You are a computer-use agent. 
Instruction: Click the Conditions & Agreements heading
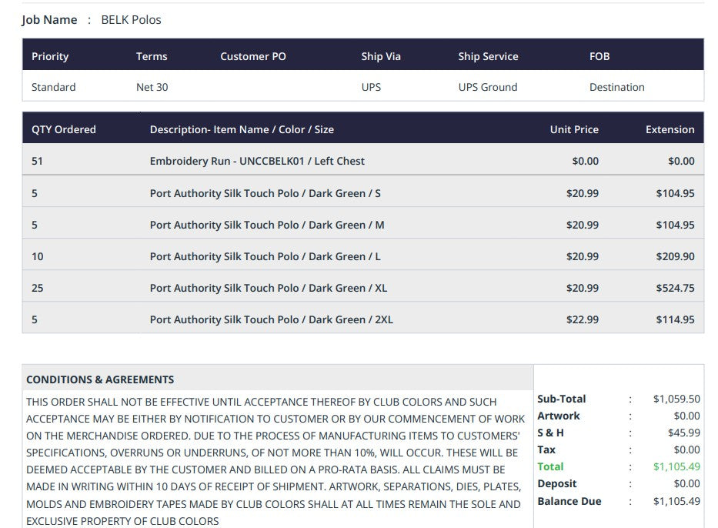(x=100, y=379)
